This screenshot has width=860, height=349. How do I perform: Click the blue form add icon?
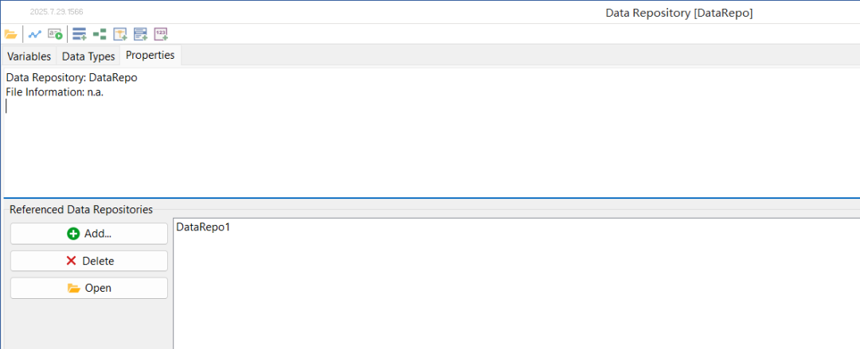[x=140, y=34]
